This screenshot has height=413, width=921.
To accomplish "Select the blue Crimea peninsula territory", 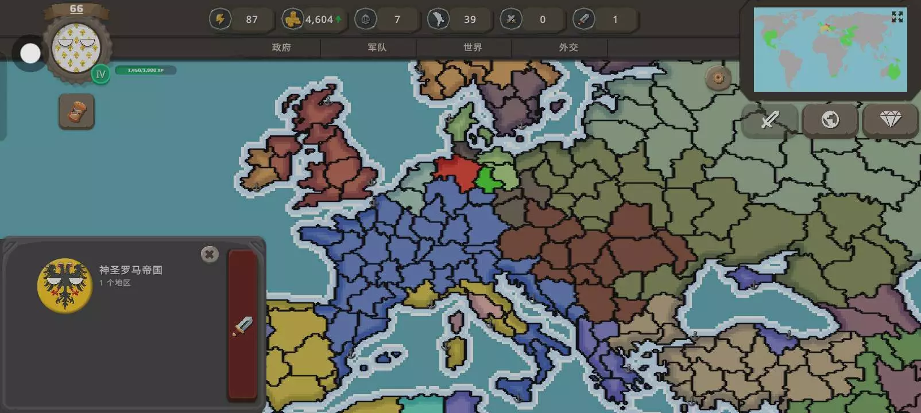I will [x=749, y=278].
